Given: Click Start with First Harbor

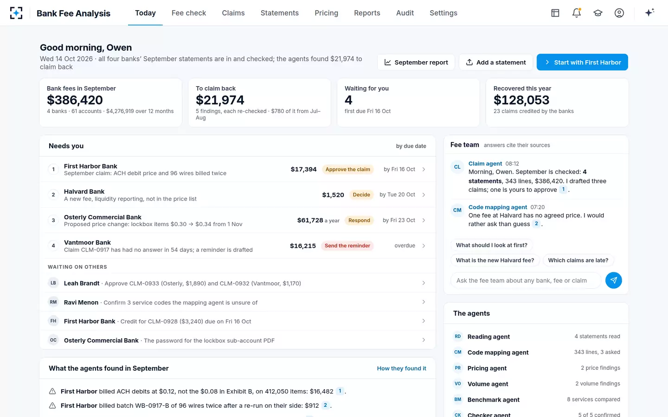Looking at the screenshot, I should click(582, 62).
